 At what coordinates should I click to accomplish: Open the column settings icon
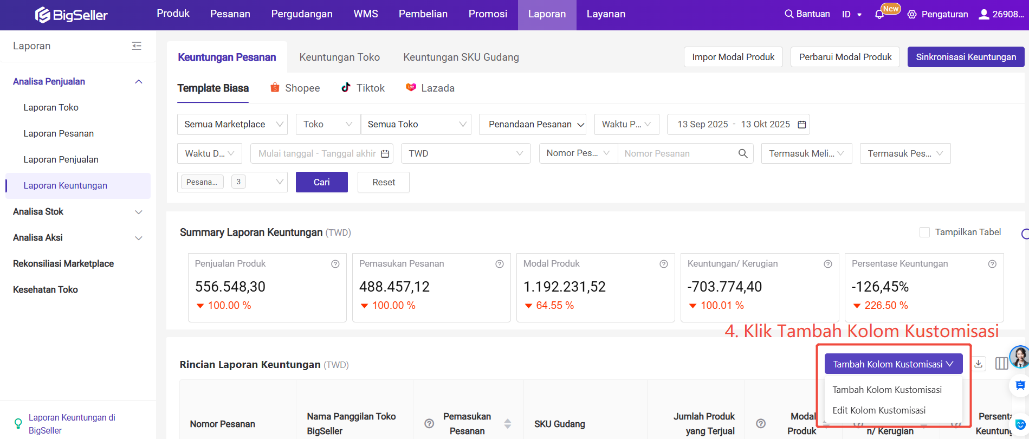1001,364
